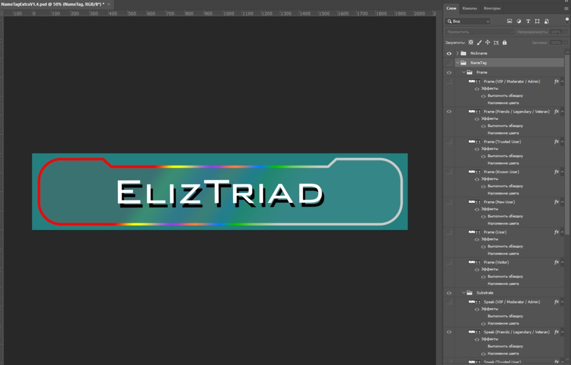Collapse effects on Frame (Friends / Legendary / Veteran)

(563, 111)
